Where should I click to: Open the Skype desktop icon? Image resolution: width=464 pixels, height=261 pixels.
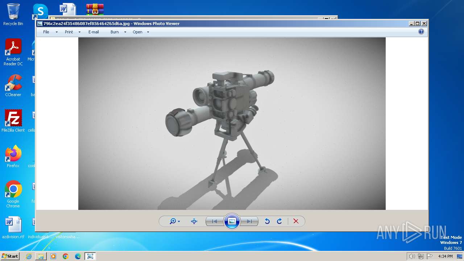pos(40,11)
